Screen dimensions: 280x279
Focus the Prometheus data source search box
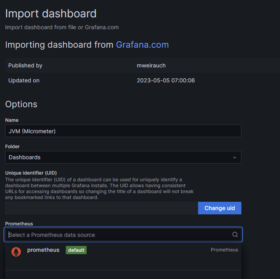coord(123,234)
